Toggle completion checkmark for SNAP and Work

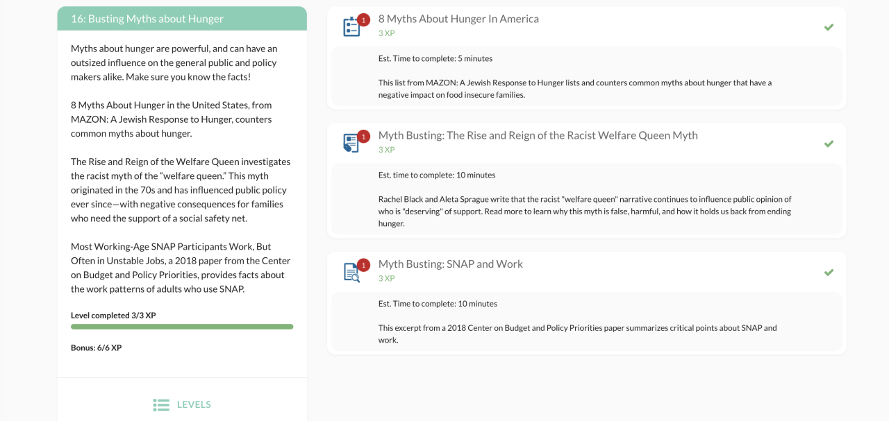[829, 273]
